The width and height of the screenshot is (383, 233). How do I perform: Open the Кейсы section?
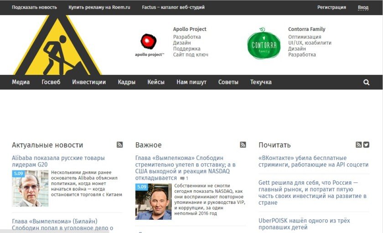click(x=156, y=82)
